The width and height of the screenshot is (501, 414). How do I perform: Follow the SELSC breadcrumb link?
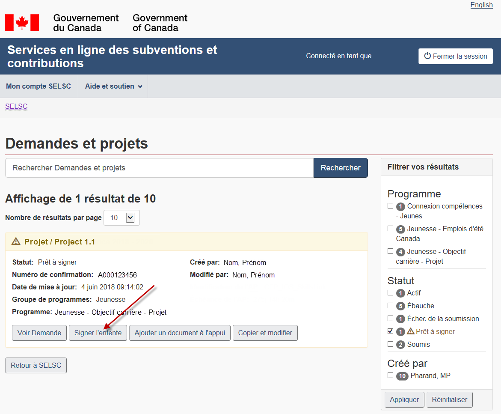point(16,107)
